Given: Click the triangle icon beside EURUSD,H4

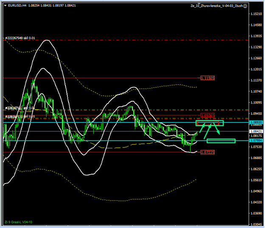Looking at the screenshot, I should [x=5, y=6].
